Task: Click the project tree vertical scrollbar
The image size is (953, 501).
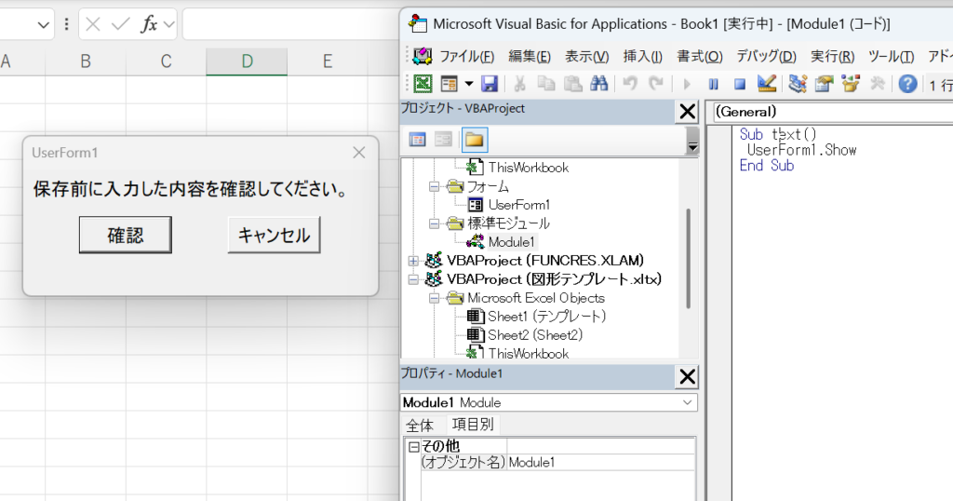Action: point(689,258)
